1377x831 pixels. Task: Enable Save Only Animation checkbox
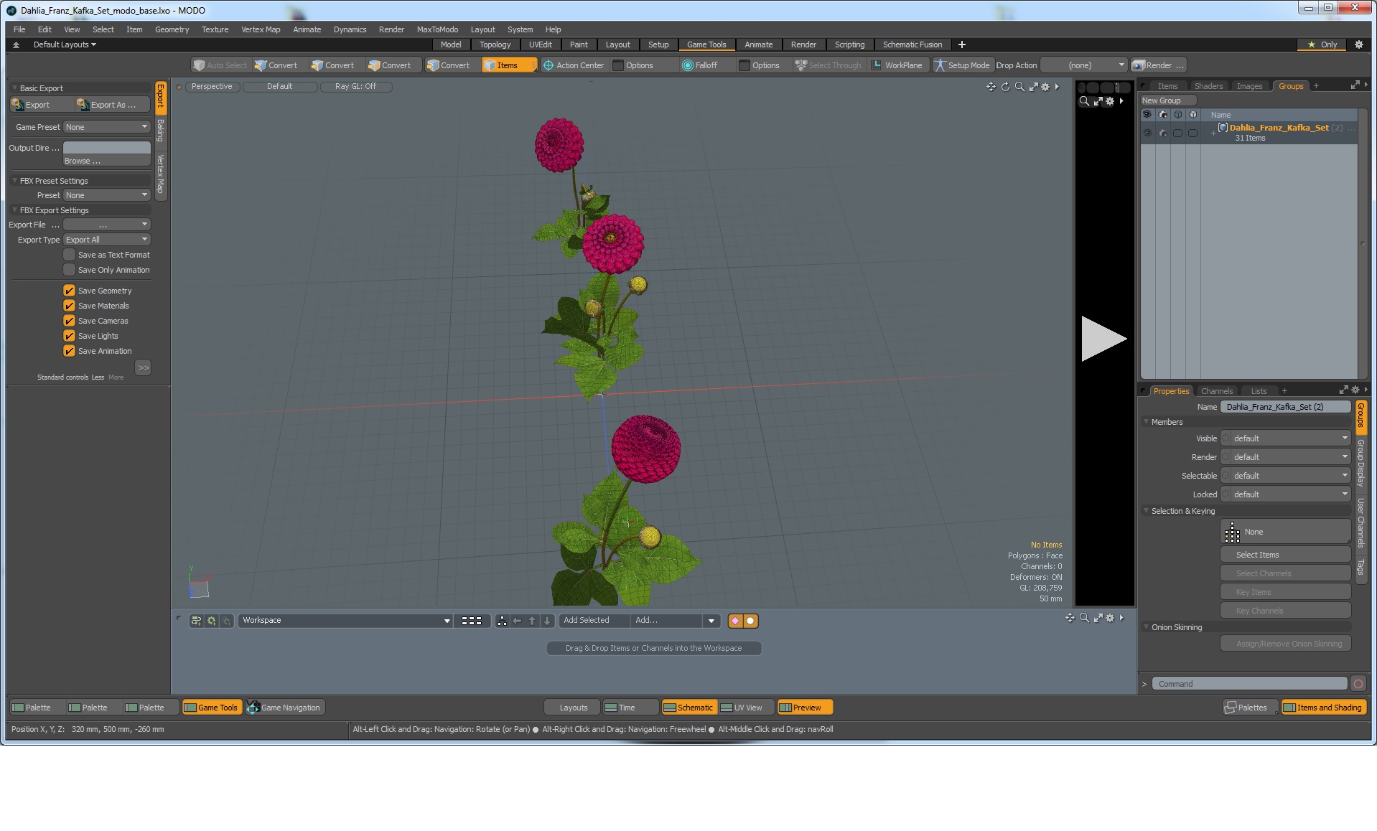tap(69, 270)
